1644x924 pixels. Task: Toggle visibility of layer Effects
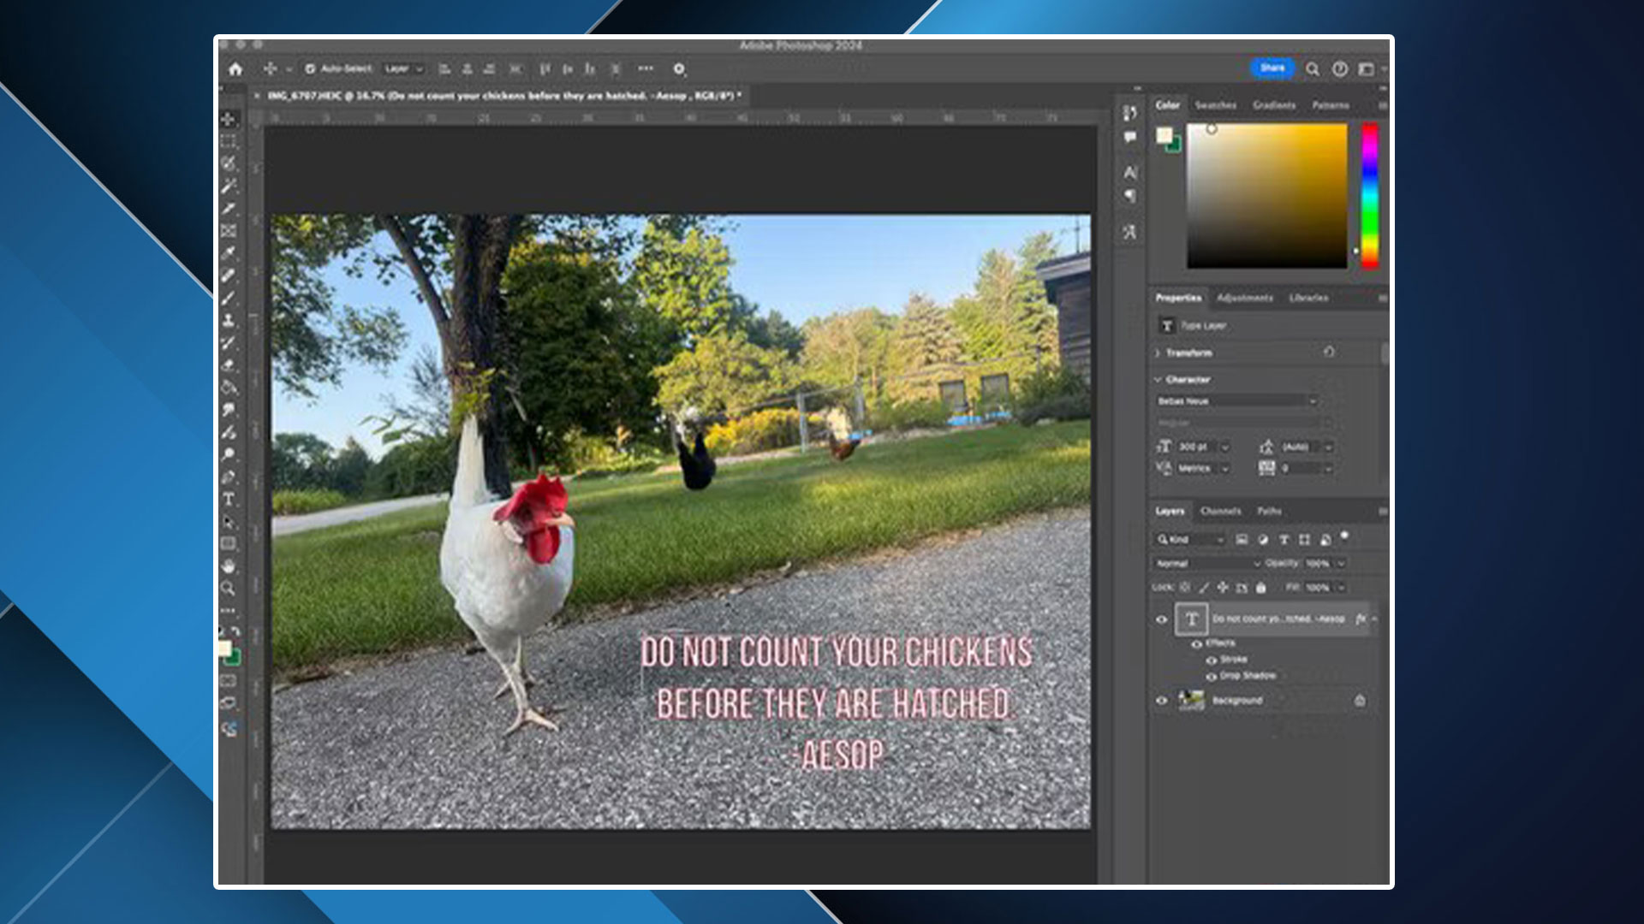click(x=1196, y=643)
